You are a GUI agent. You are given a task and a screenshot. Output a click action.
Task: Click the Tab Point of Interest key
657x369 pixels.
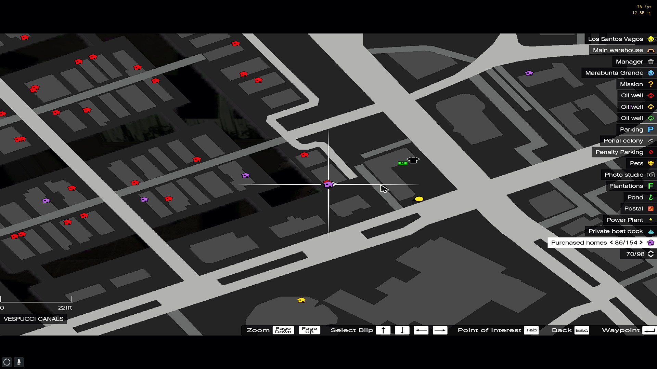point(531,330)
